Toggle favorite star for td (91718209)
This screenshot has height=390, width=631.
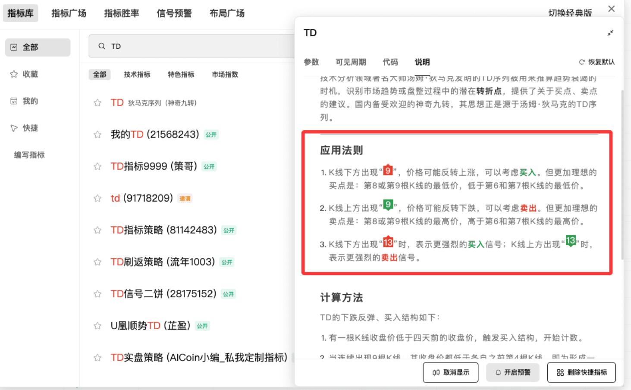click(97, 198)
